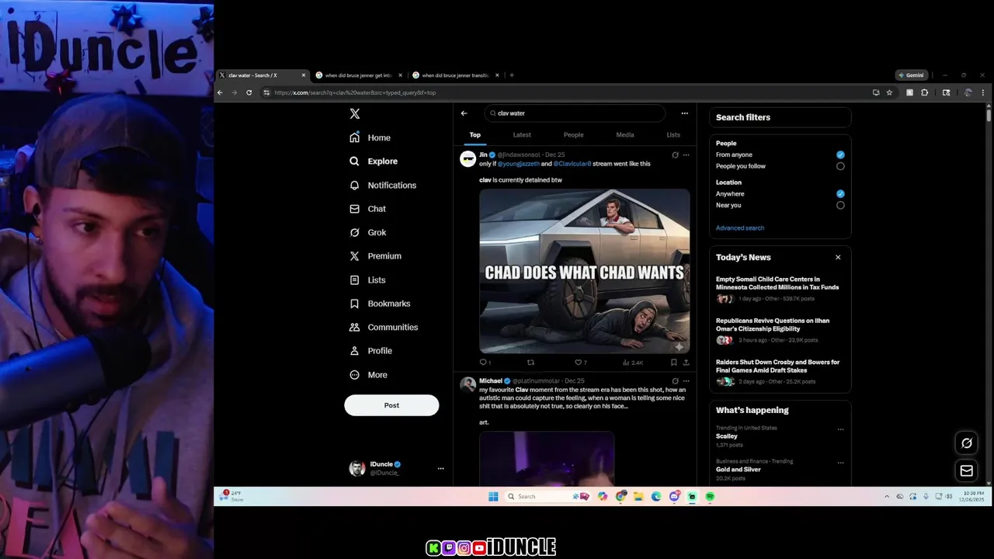Open the Scalley trending topic
This screenshot has height=559, width=994.
click(727, 436)
